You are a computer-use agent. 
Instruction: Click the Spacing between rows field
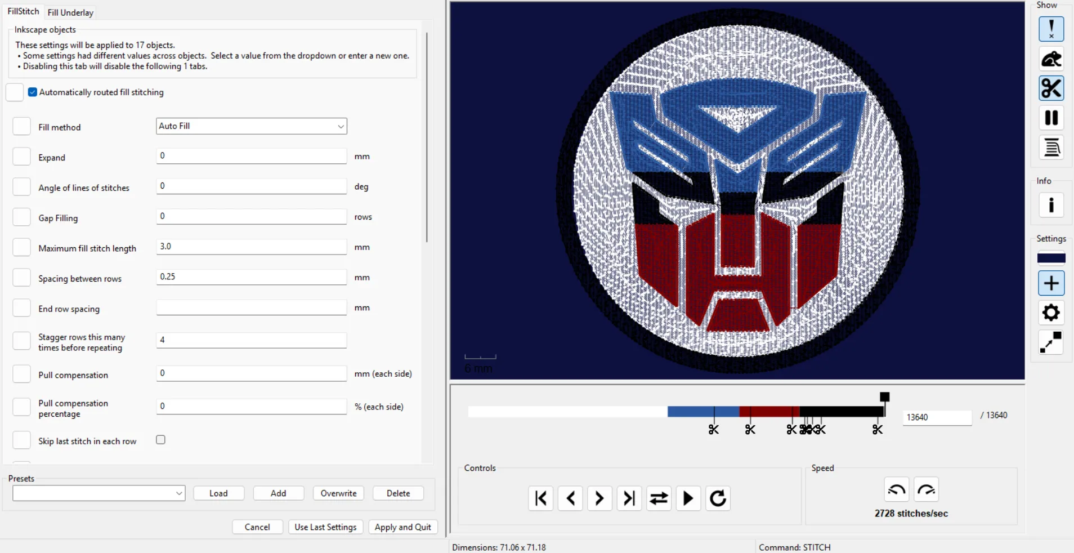252,277
